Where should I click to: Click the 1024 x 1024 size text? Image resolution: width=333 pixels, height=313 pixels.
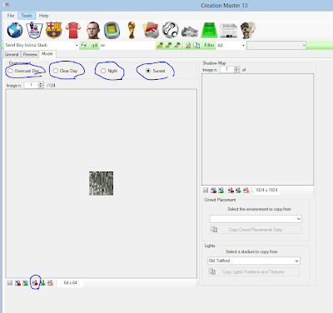click(x=266, y=190)
